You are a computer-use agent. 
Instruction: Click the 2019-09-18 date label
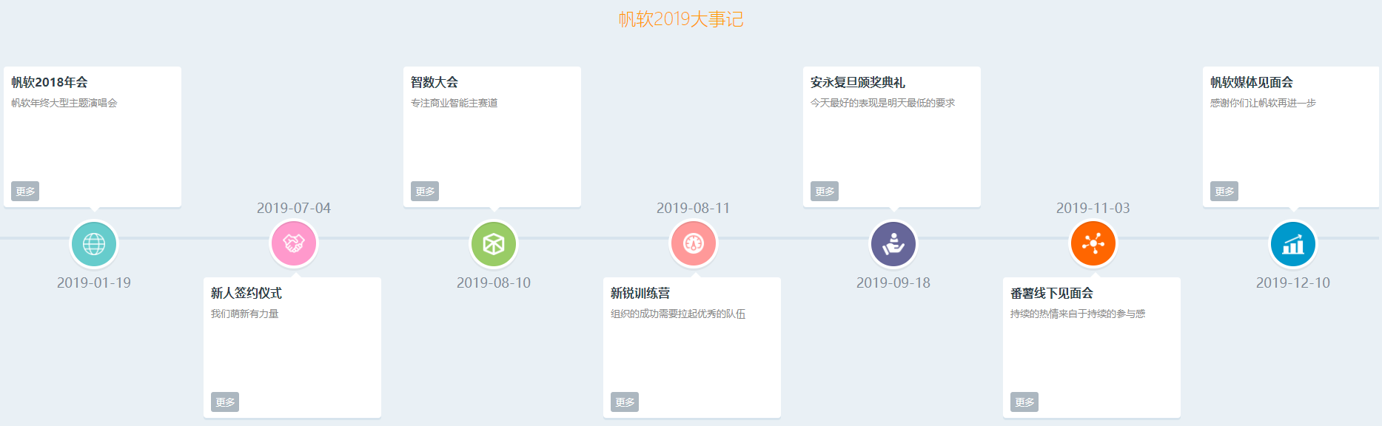pos(893,283)
